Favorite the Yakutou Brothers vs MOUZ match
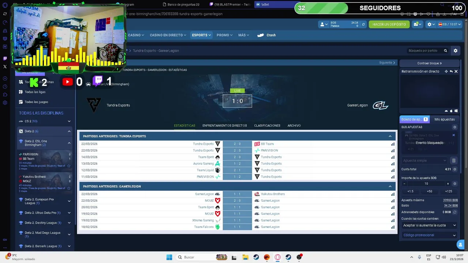The width and height of the screenshot is (468, 263). [x=69, y=188]
